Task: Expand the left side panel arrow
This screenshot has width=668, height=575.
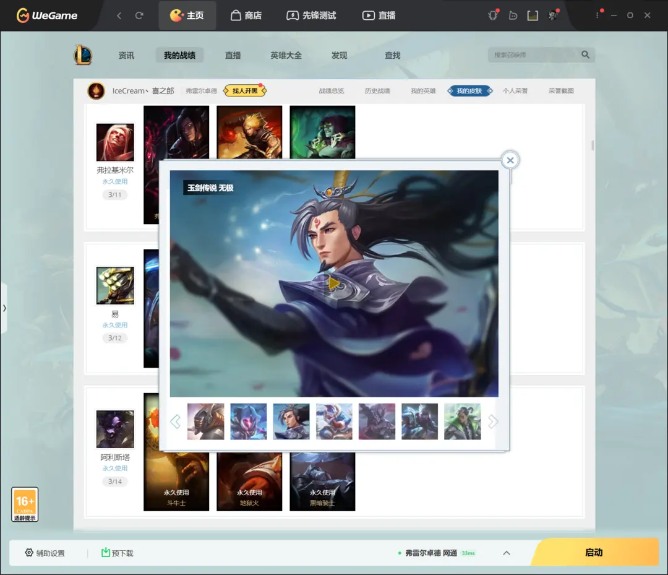Action: 4,308
